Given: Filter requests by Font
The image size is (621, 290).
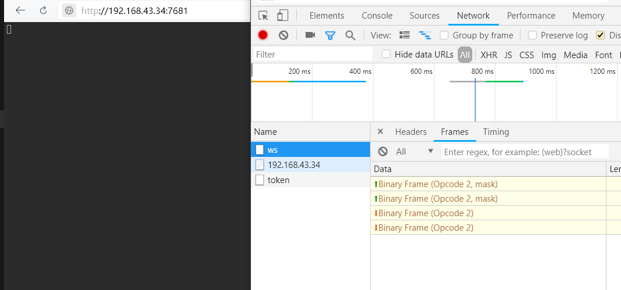Looking at the screenshot, I should coord(603,55).
